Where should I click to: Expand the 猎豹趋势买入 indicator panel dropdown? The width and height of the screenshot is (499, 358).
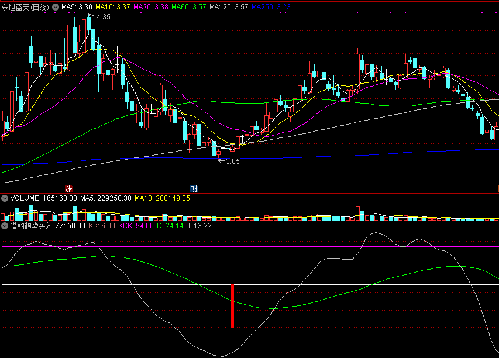(x=5, y=226)
